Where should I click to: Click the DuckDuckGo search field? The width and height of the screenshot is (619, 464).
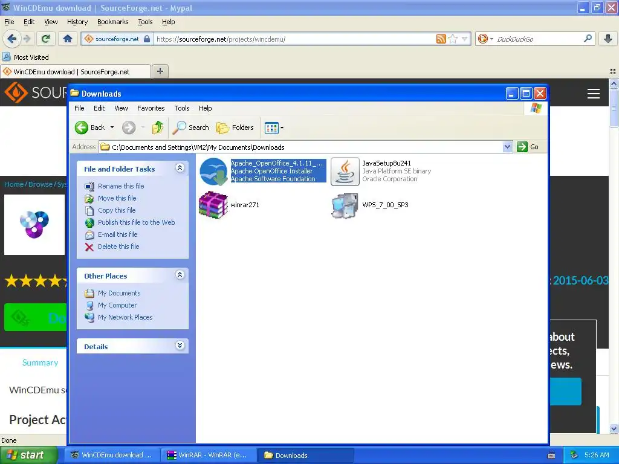pos(539,39)
